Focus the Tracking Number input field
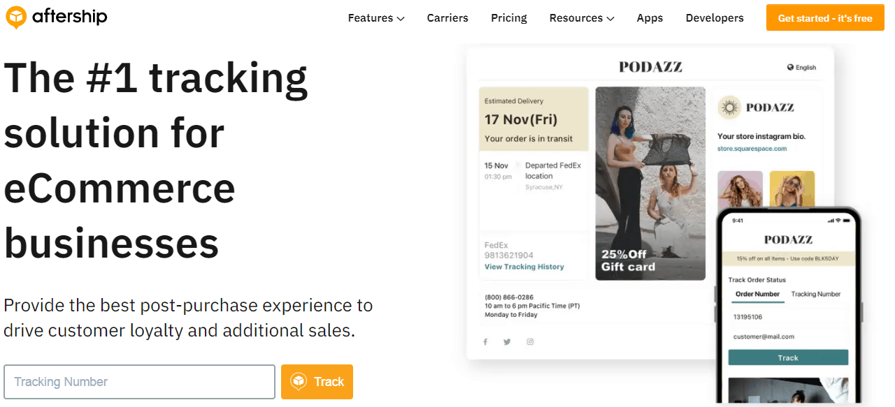 [139, 382]
